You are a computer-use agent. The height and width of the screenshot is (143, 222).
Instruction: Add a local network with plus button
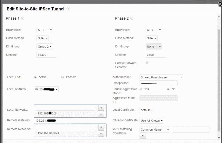[101, 108]
